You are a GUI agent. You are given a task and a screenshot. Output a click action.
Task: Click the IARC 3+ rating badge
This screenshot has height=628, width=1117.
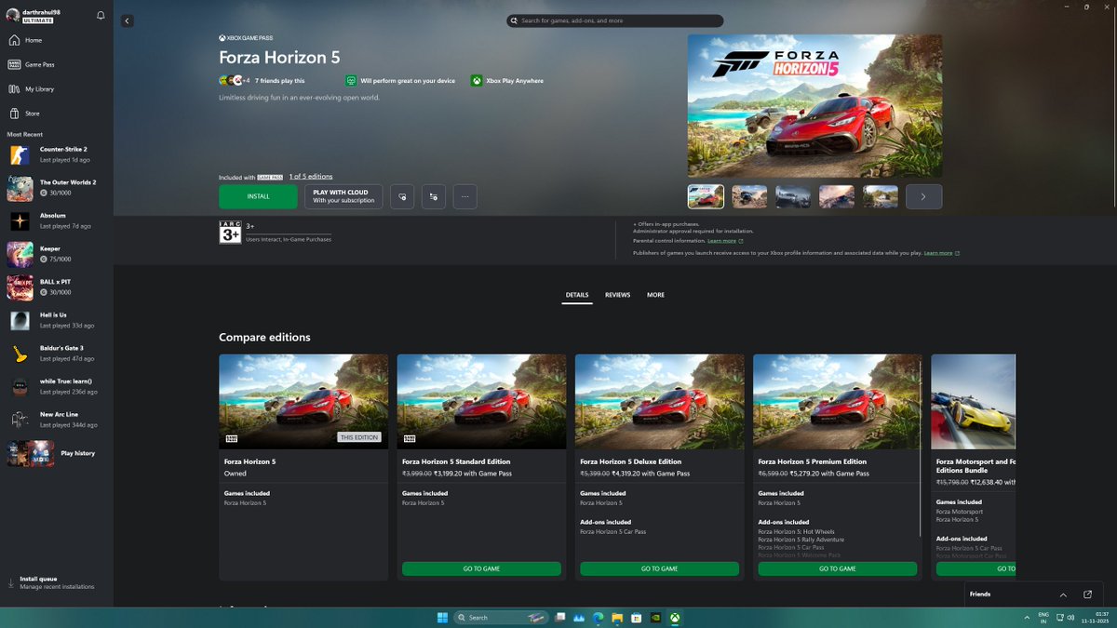click(230, 232)
